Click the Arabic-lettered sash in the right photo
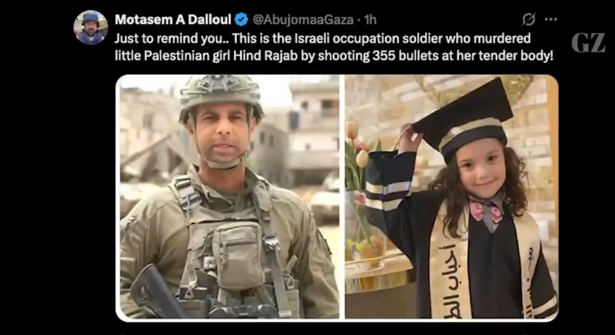The image size is (615, 335). click(451, 265)
